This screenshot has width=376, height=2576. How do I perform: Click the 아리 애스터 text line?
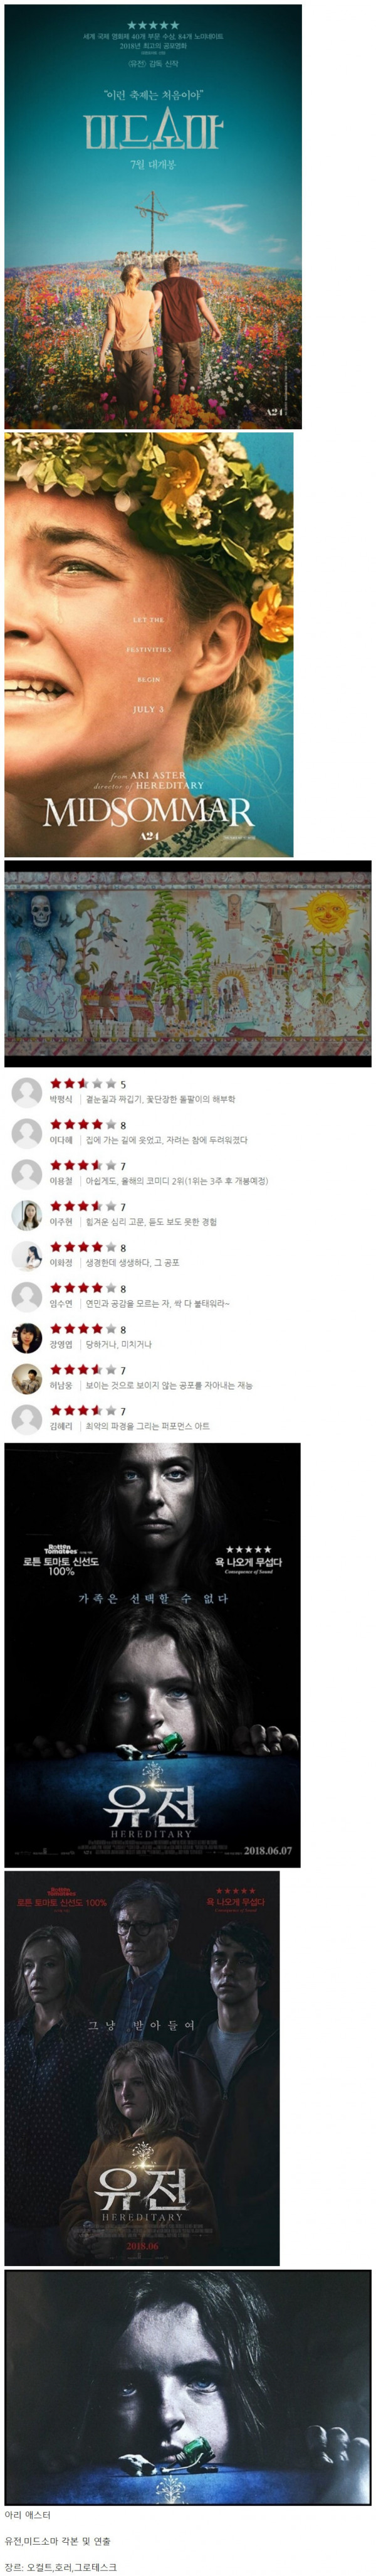27,2515
